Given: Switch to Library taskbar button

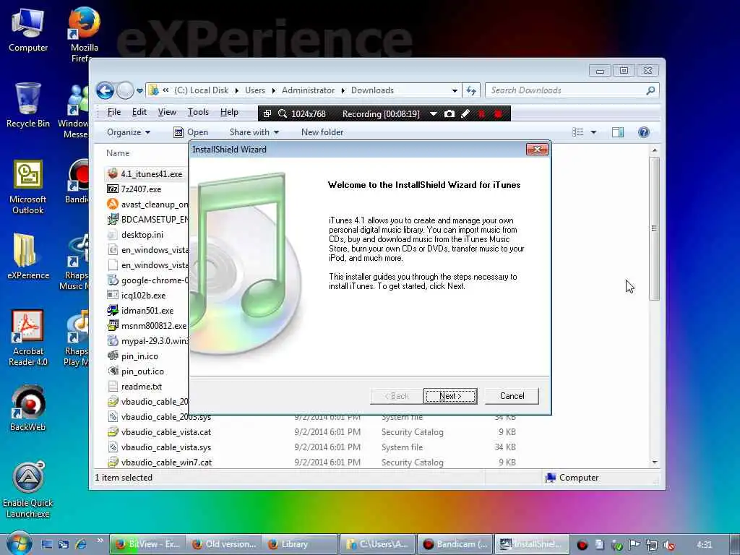Looking at the screenshot, I should pos(300,544).
